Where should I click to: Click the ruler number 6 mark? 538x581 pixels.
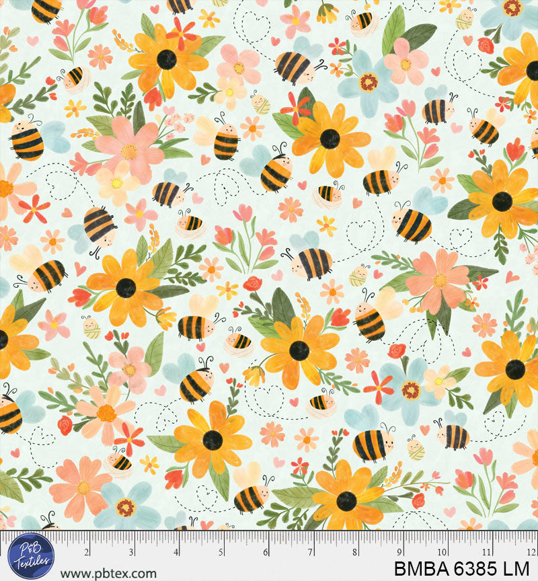coord(266,552)
